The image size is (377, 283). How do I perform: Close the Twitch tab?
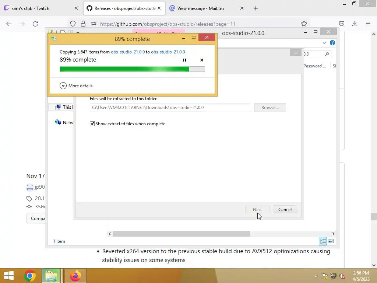coord(76,8)
